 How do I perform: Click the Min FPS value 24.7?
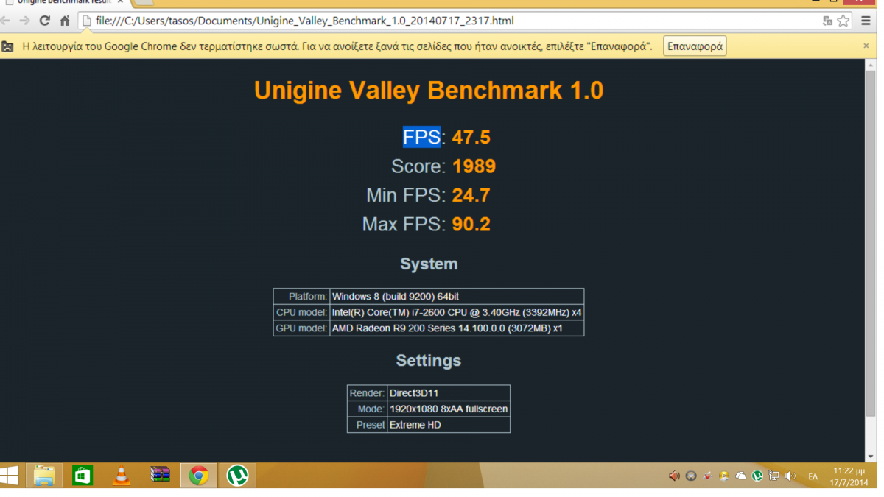pos(471,195)
